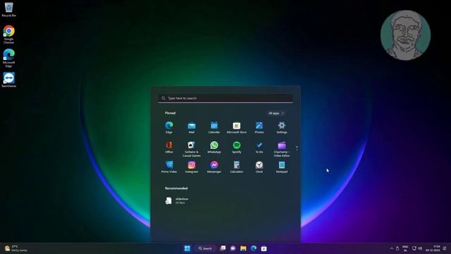Go to next page of pinned apps
The image size is (451, 254).
297,150
